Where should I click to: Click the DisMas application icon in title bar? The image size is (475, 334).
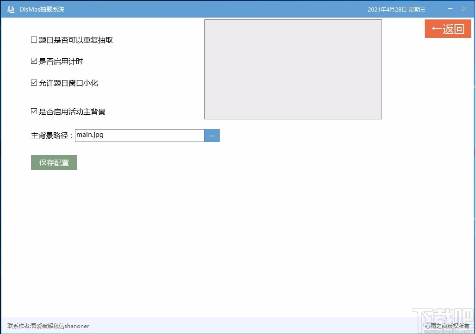[10, 9]
